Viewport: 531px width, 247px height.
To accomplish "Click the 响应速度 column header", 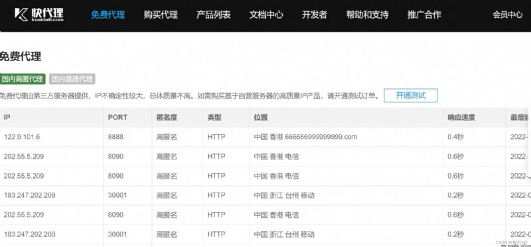I will [x=461, y=118].
